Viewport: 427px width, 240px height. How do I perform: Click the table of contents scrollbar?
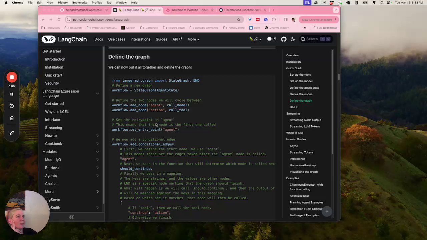pyautogui.click(x=332, y=102)
